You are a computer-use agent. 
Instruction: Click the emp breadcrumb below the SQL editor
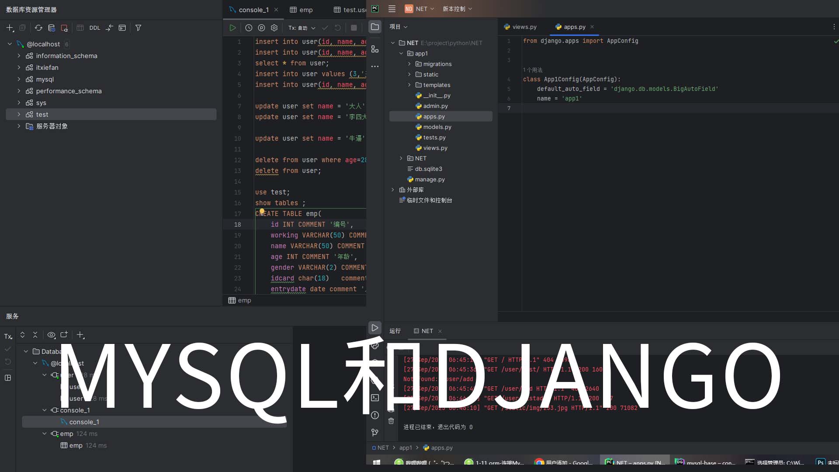coord(240,301)
